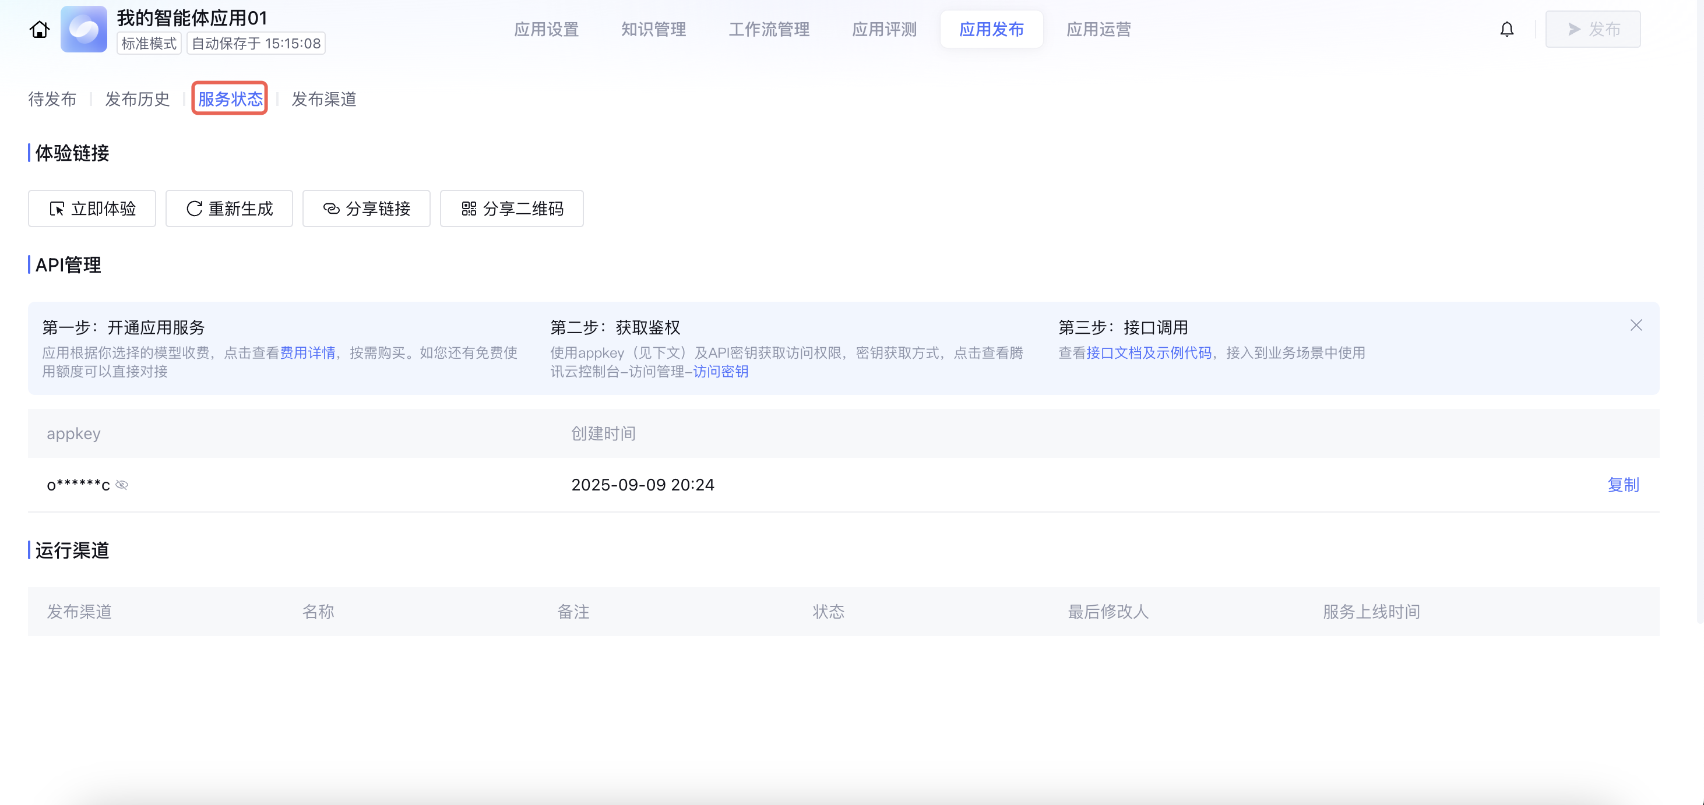1704x805 pixels.
Task: Open the 待发布 sub-tab
Action: coord(52,99)
